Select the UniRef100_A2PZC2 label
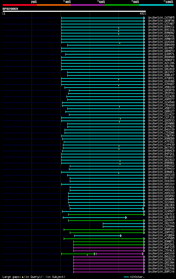The image size is (176, 279). [x=161, y=214]
